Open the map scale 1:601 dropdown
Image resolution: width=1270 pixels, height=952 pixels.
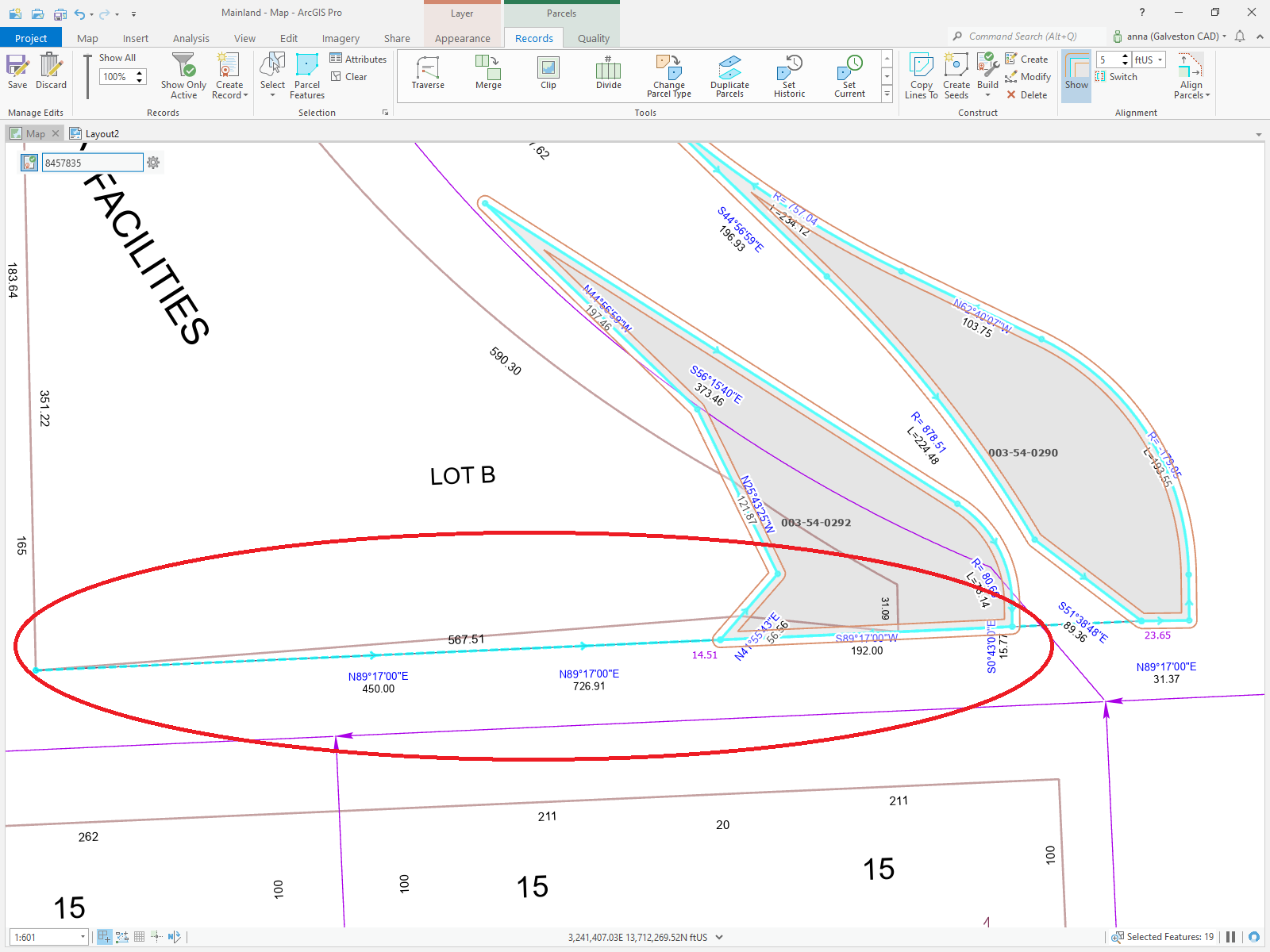83,937
